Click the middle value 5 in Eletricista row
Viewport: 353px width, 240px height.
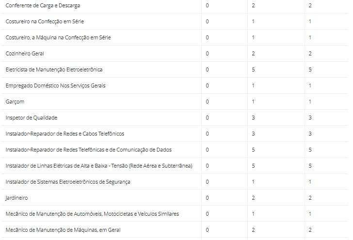click(253, 69)
